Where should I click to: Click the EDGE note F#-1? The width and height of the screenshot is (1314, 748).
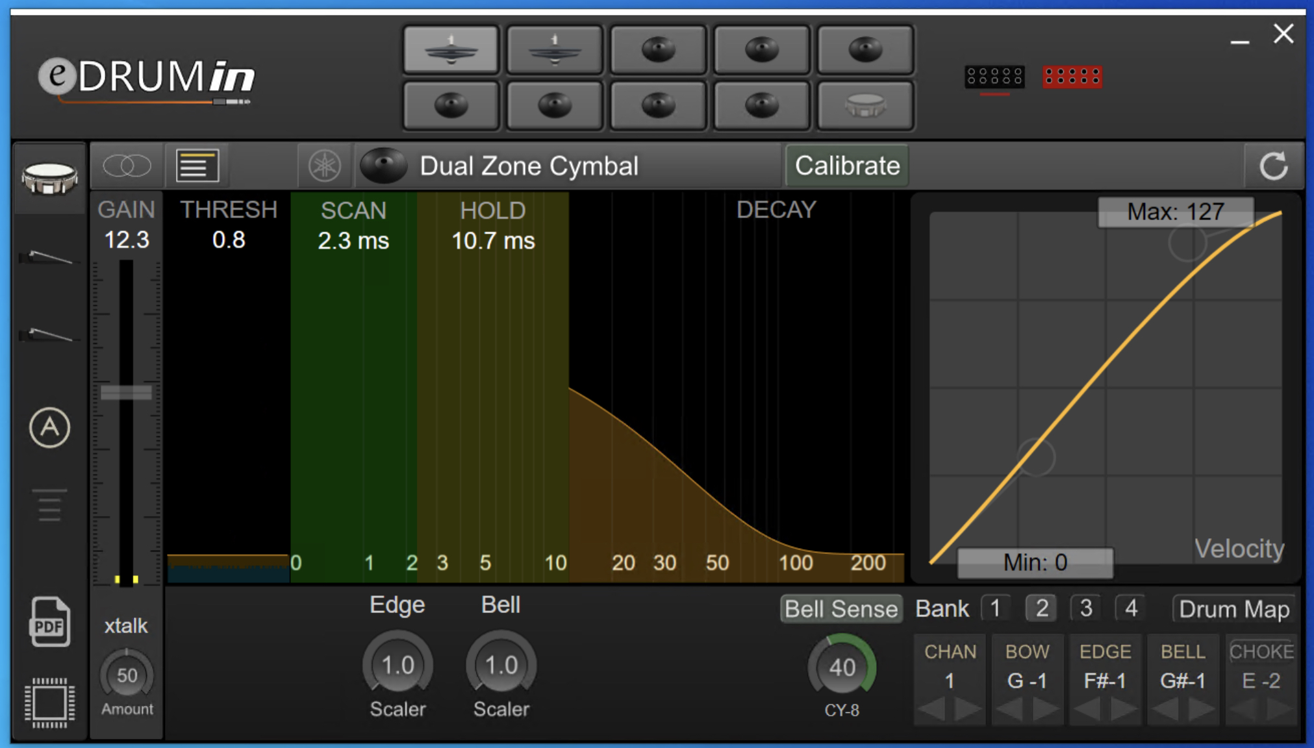[1105, 680]
